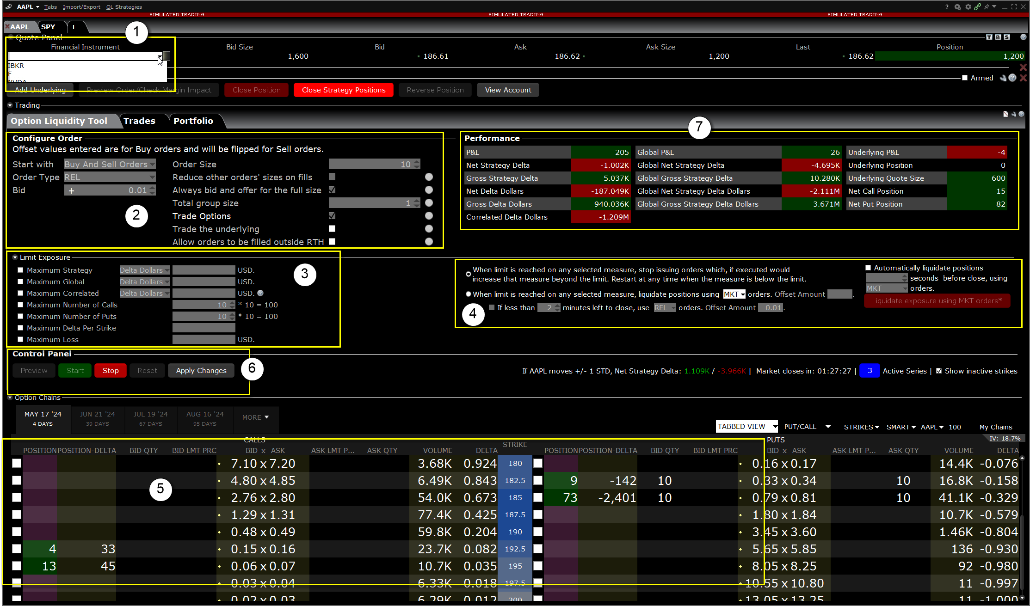1030x606 pixels.
Task: Collapse the Limit Exposure section
Action: pos(15,257)
